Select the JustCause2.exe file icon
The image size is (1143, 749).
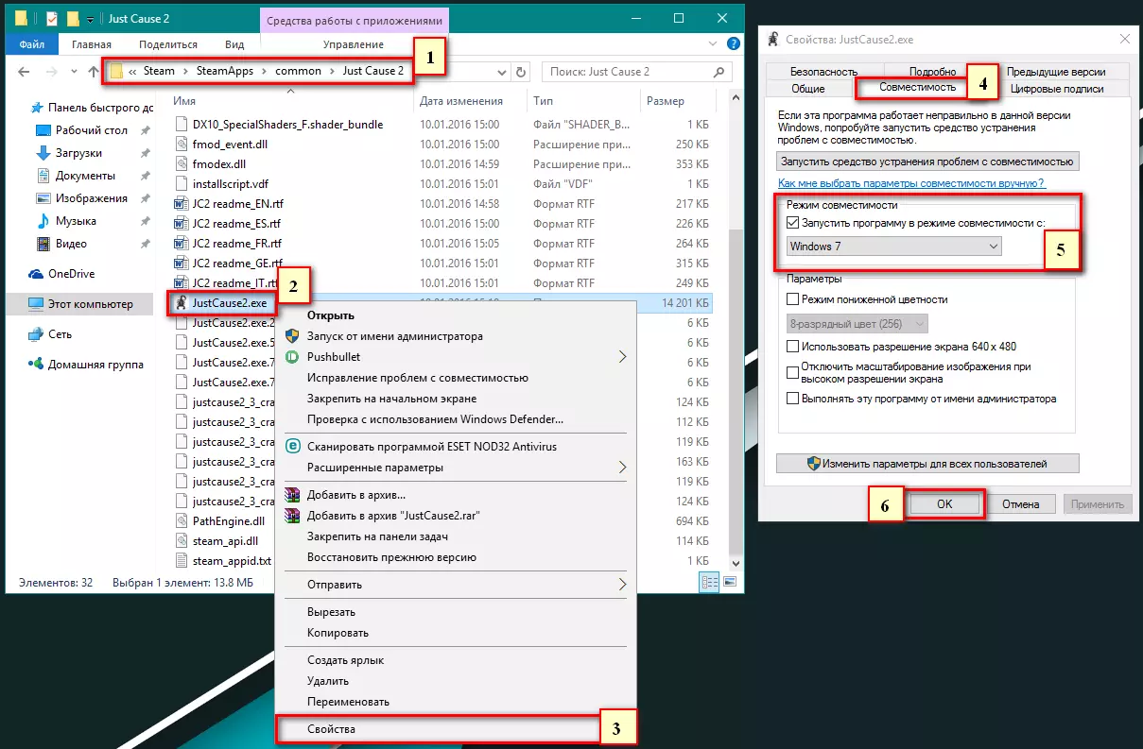point(182,303)
